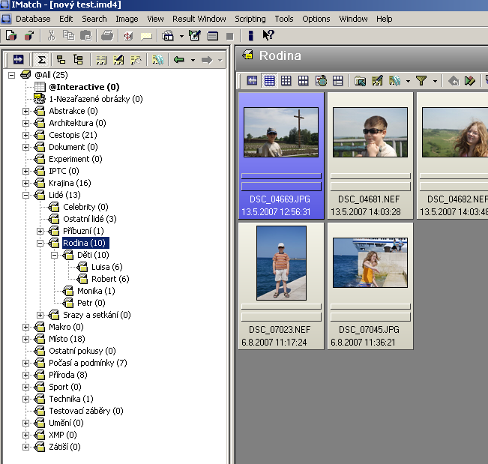Image resolution: width=488 pixels, height=464 pixels.
Task: Switch to large thumbnails grid view
Action: (x=304, y=81)
